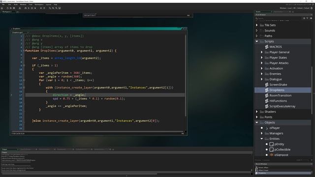Click the Create Executable toolbar icon
Viewport: 315px width, 177px height.
tap(20, 8)
